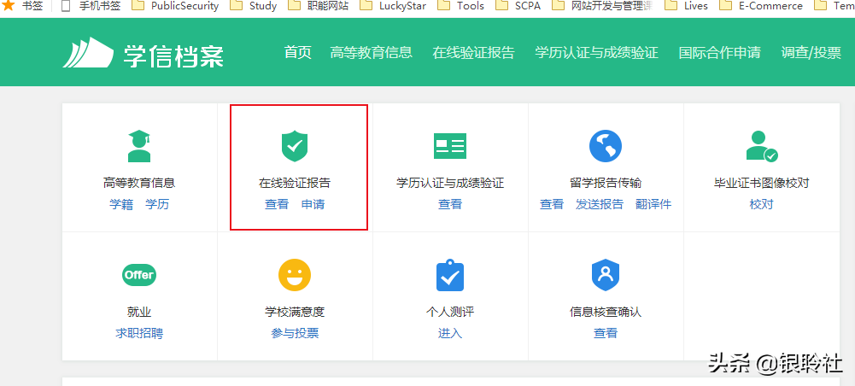Click the 发送报告 link
Screen dimensions: 855x386
600,204
